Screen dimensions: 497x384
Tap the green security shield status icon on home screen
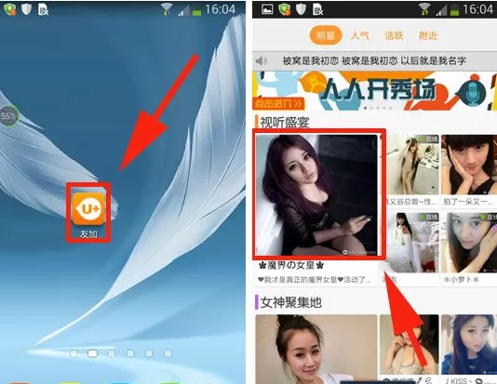point(10,9)
